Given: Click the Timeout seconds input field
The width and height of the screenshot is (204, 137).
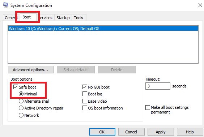Looking at the screenshot, I should [158, 86].
